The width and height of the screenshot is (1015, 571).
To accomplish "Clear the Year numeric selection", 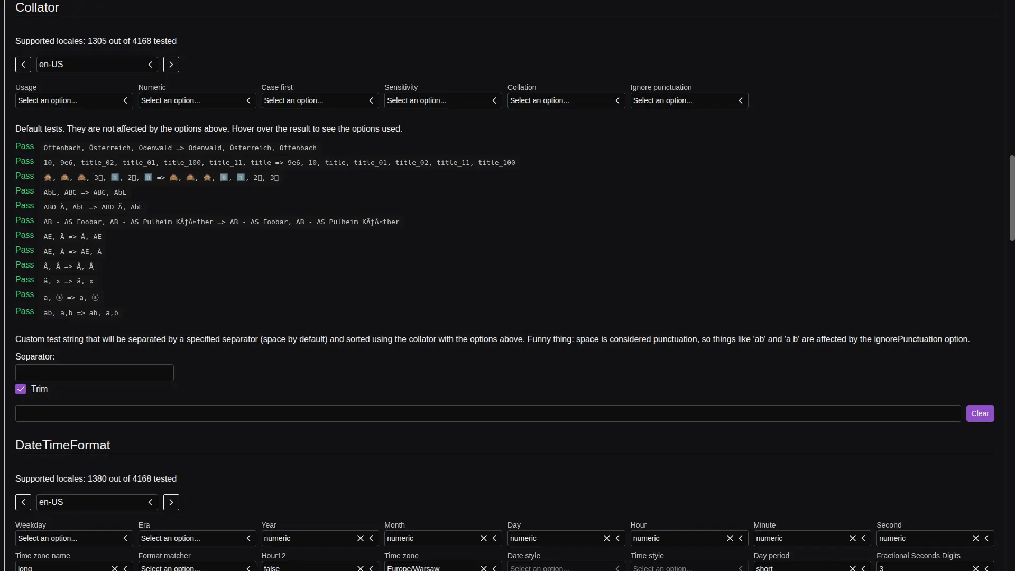I will point(361,538).
